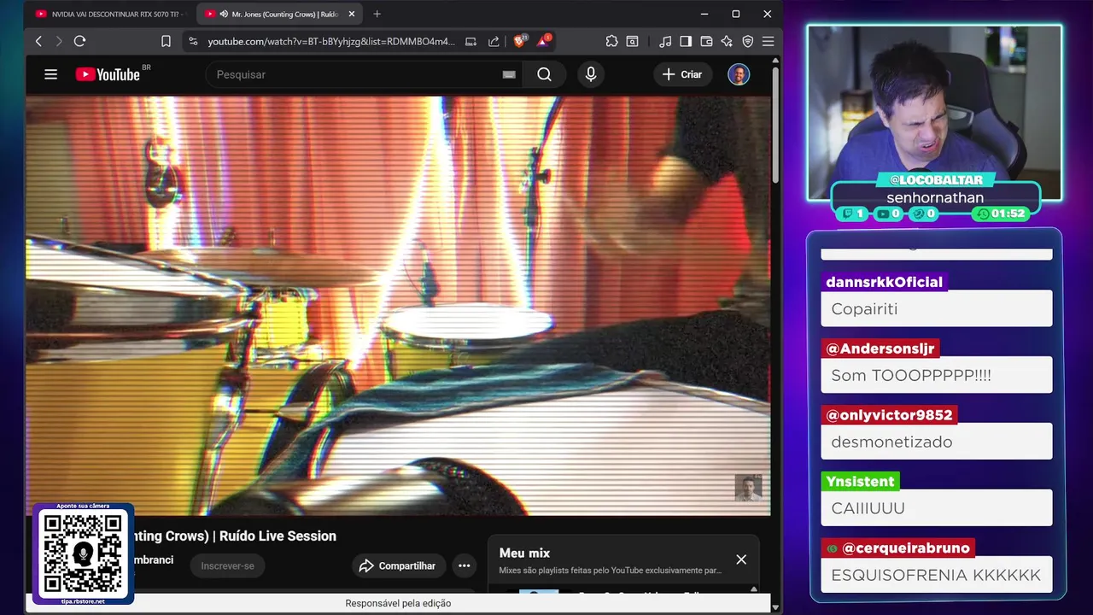The width and height of the screenshot is (1093, 615).
Task: Open the Brave Rewards triangle icon
Action: coord(544,40)
